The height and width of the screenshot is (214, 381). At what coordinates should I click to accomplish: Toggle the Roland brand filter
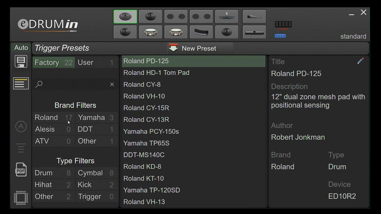pyautogui.click(x=54, y=117)
